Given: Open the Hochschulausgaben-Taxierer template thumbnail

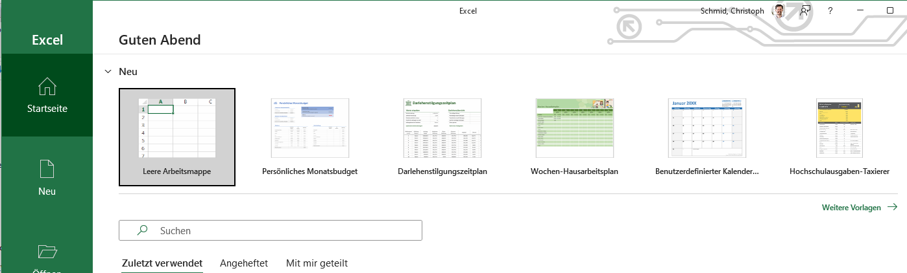Looking at the screenshot, I should (x=840, y=128).
